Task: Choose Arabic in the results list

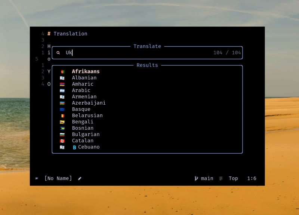Action: point(81,90)
